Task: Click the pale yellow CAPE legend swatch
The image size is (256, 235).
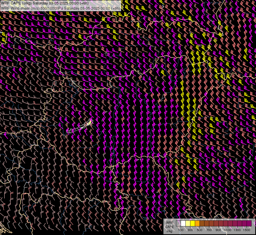Action: tap(188, 223)
